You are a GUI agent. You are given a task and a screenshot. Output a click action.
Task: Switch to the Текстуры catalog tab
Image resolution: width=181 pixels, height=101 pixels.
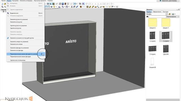[x=165, y=12]
